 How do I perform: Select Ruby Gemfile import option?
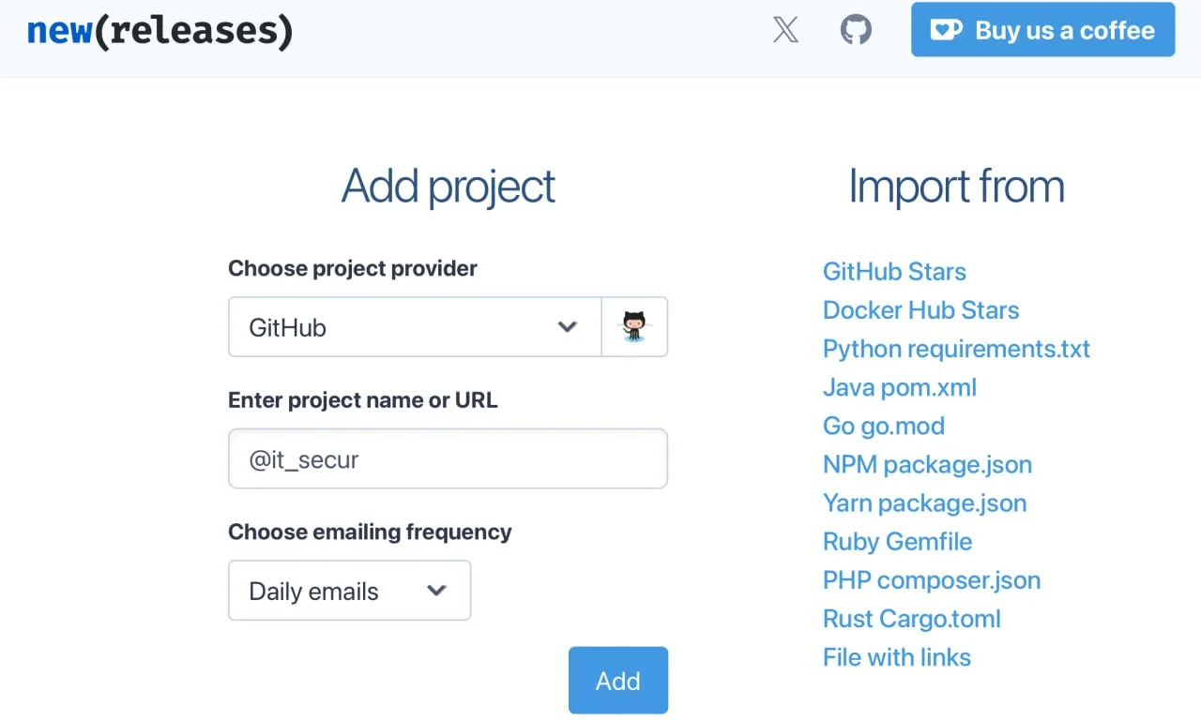click(897, 541)
